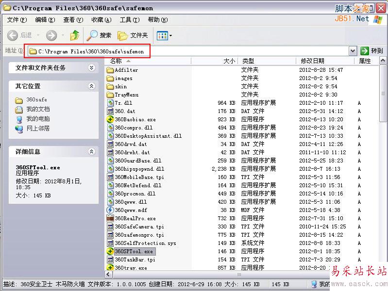Open the 收藏(A) menu
This screenshot has height=291, width=388.
tap(101, 20)
